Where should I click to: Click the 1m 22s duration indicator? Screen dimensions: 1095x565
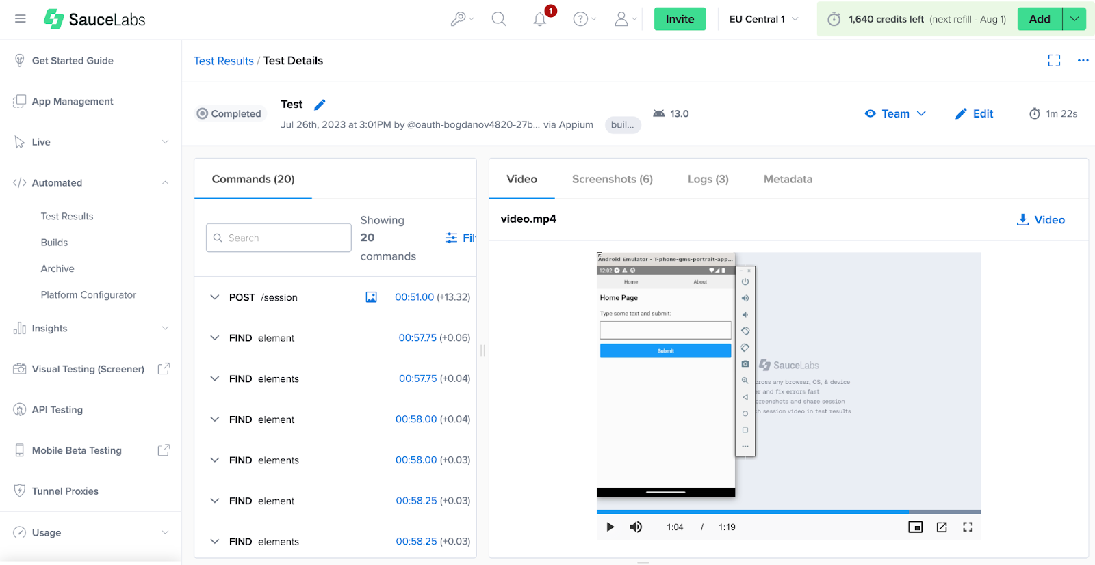[1053, 113]
